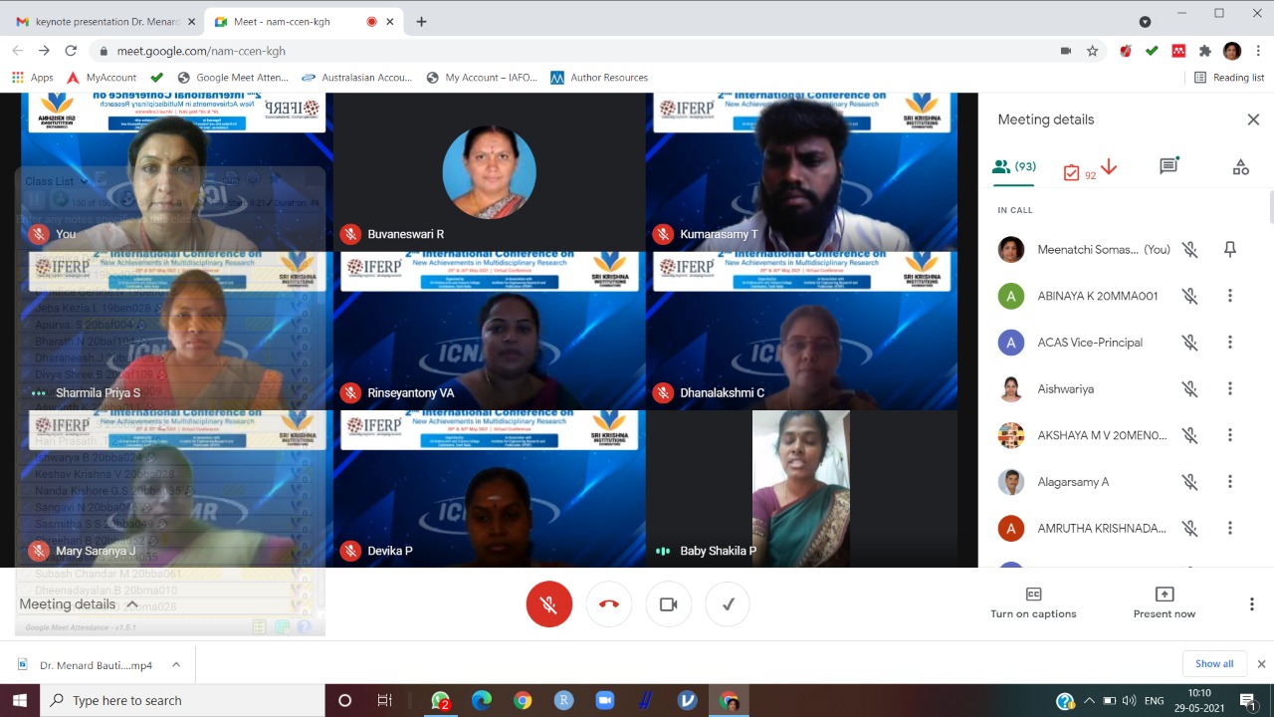Click mic icon for AMRUTHA KRISHNADA...

(1188, 528)
